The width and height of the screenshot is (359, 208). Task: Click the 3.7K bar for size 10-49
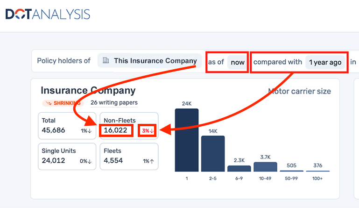(265, 167)
